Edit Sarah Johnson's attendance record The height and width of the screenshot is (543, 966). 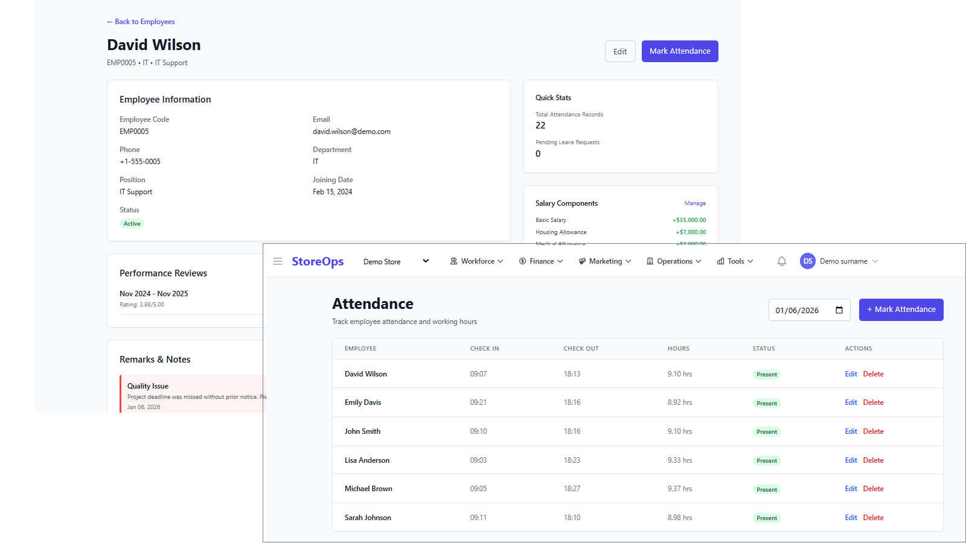[851, 518]
